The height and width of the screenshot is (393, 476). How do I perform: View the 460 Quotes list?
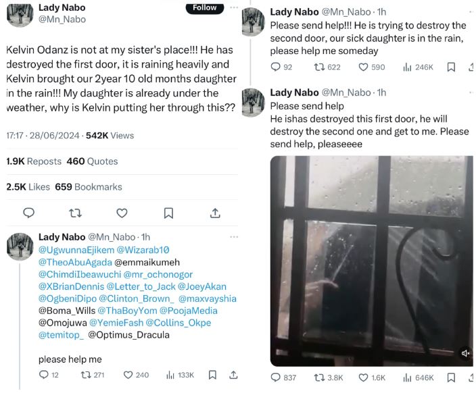click(x=92, y=161)
